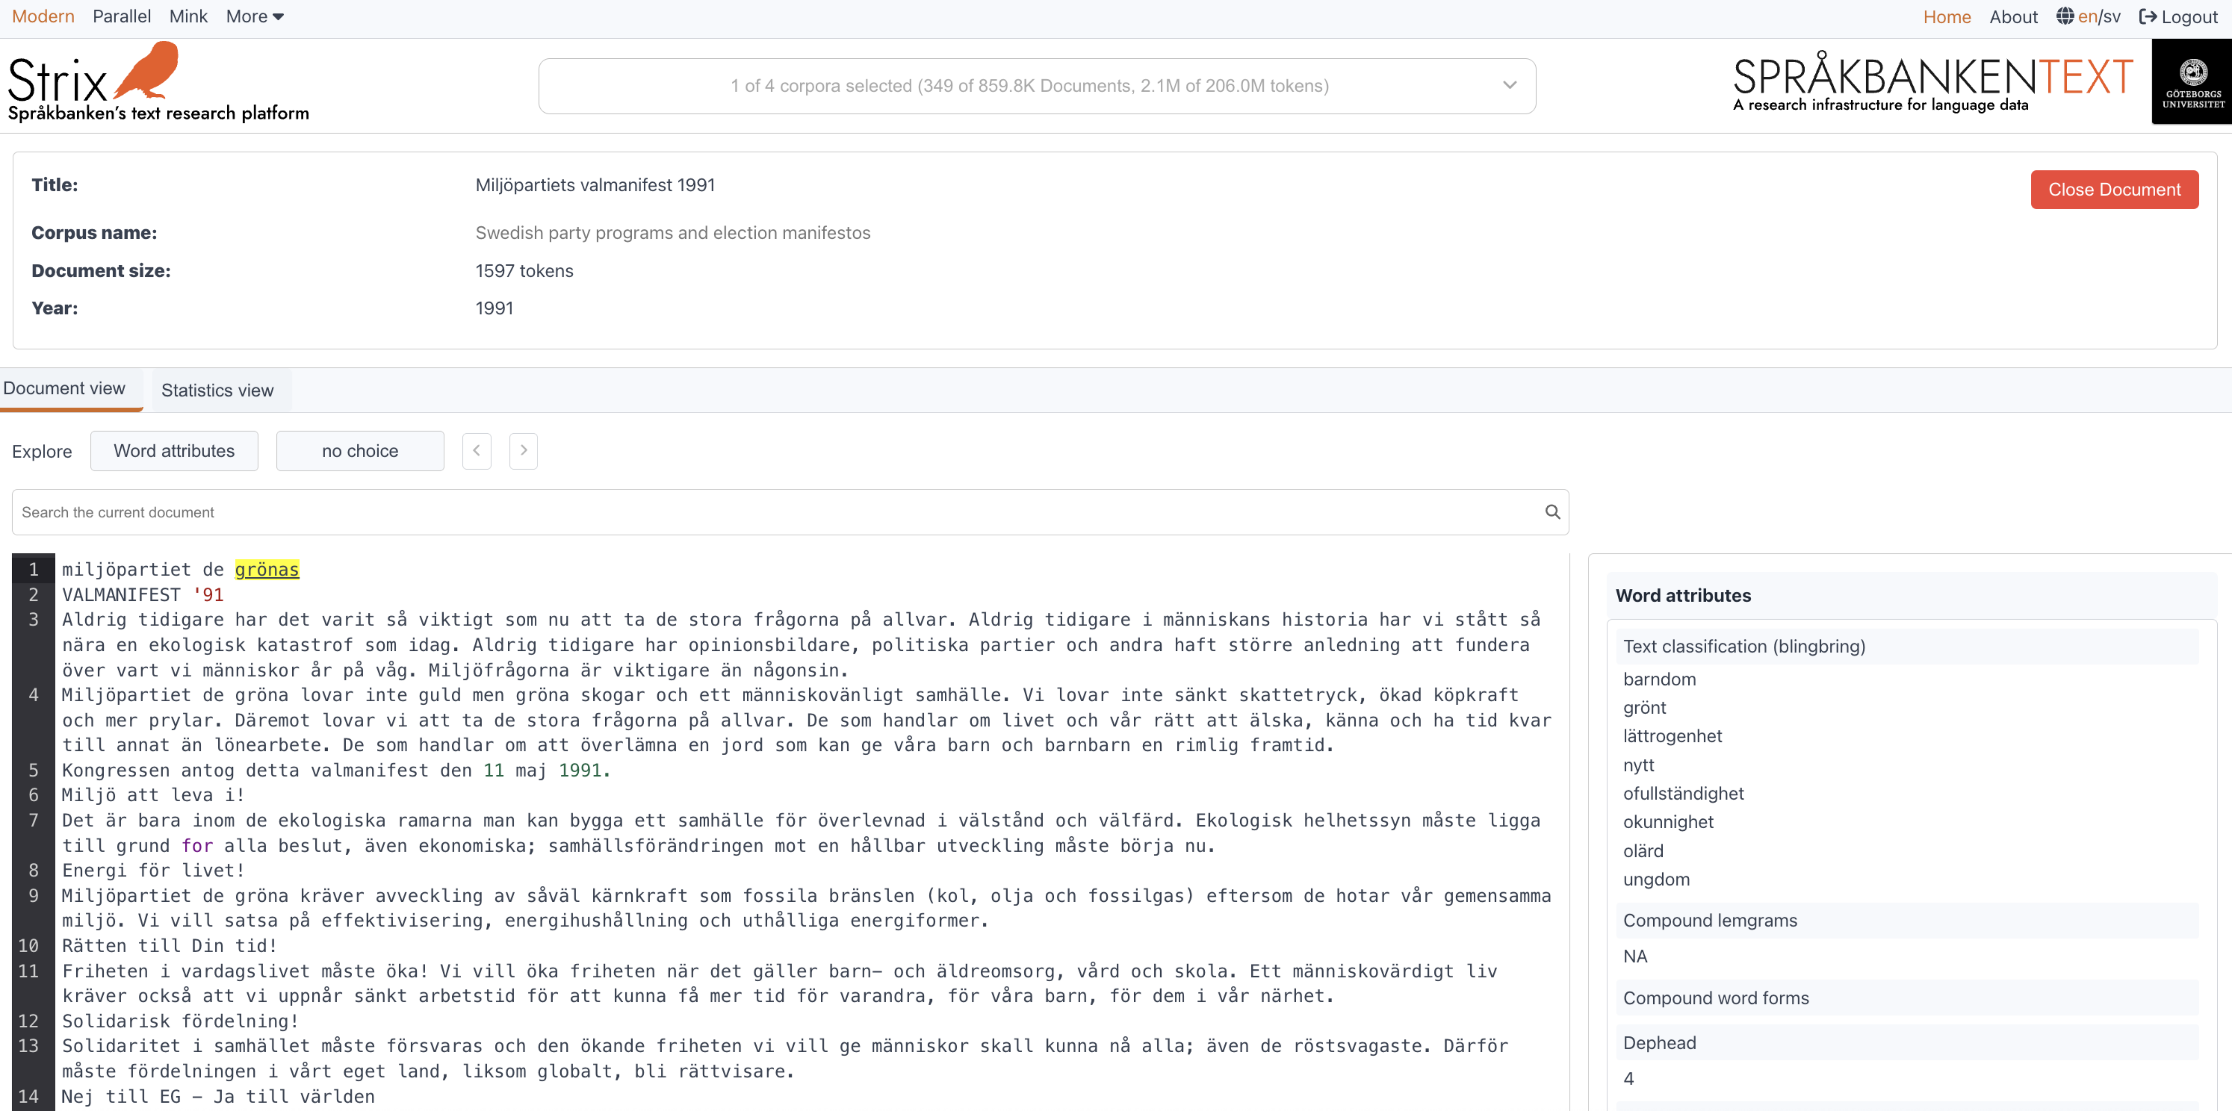Click the word 'VALMANIFEST' in line 2

(121, 594)
